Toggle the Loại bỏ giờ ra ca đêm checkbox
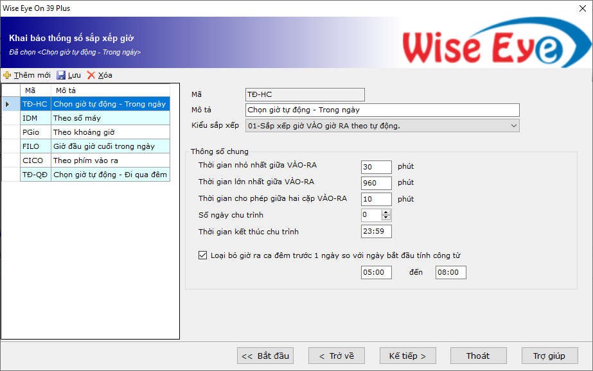This screenshot has height=371, width=593. point(202,255)
